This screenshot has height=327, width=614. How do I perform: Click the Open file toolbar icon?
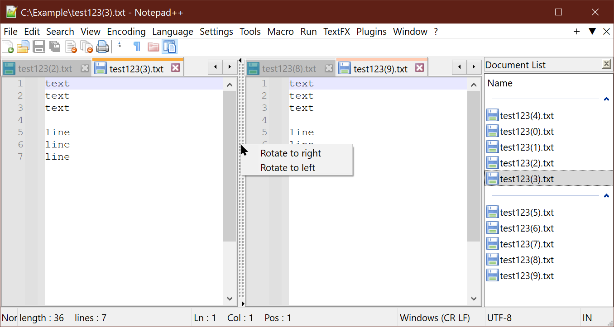coord(23,47)
